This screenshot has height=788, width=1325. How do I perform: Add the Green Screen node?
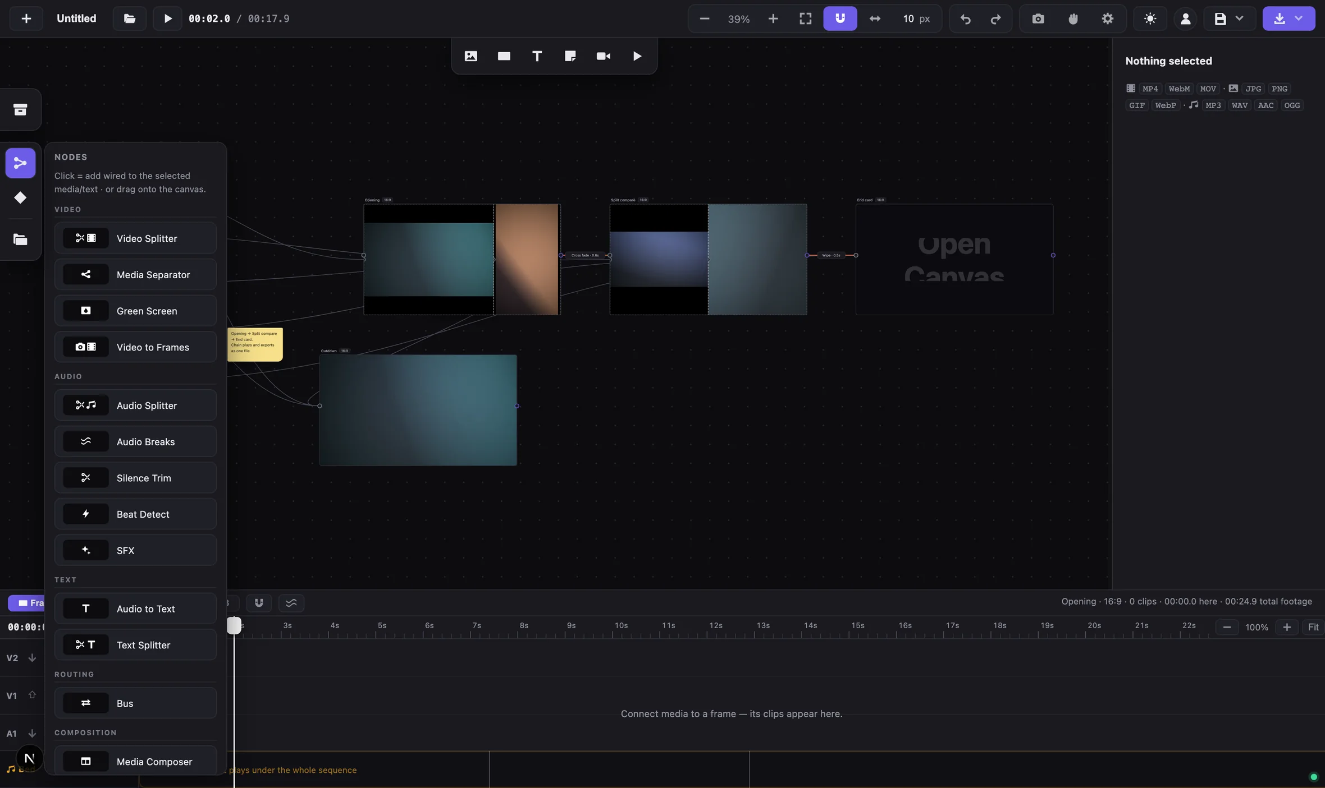(135, 311)
